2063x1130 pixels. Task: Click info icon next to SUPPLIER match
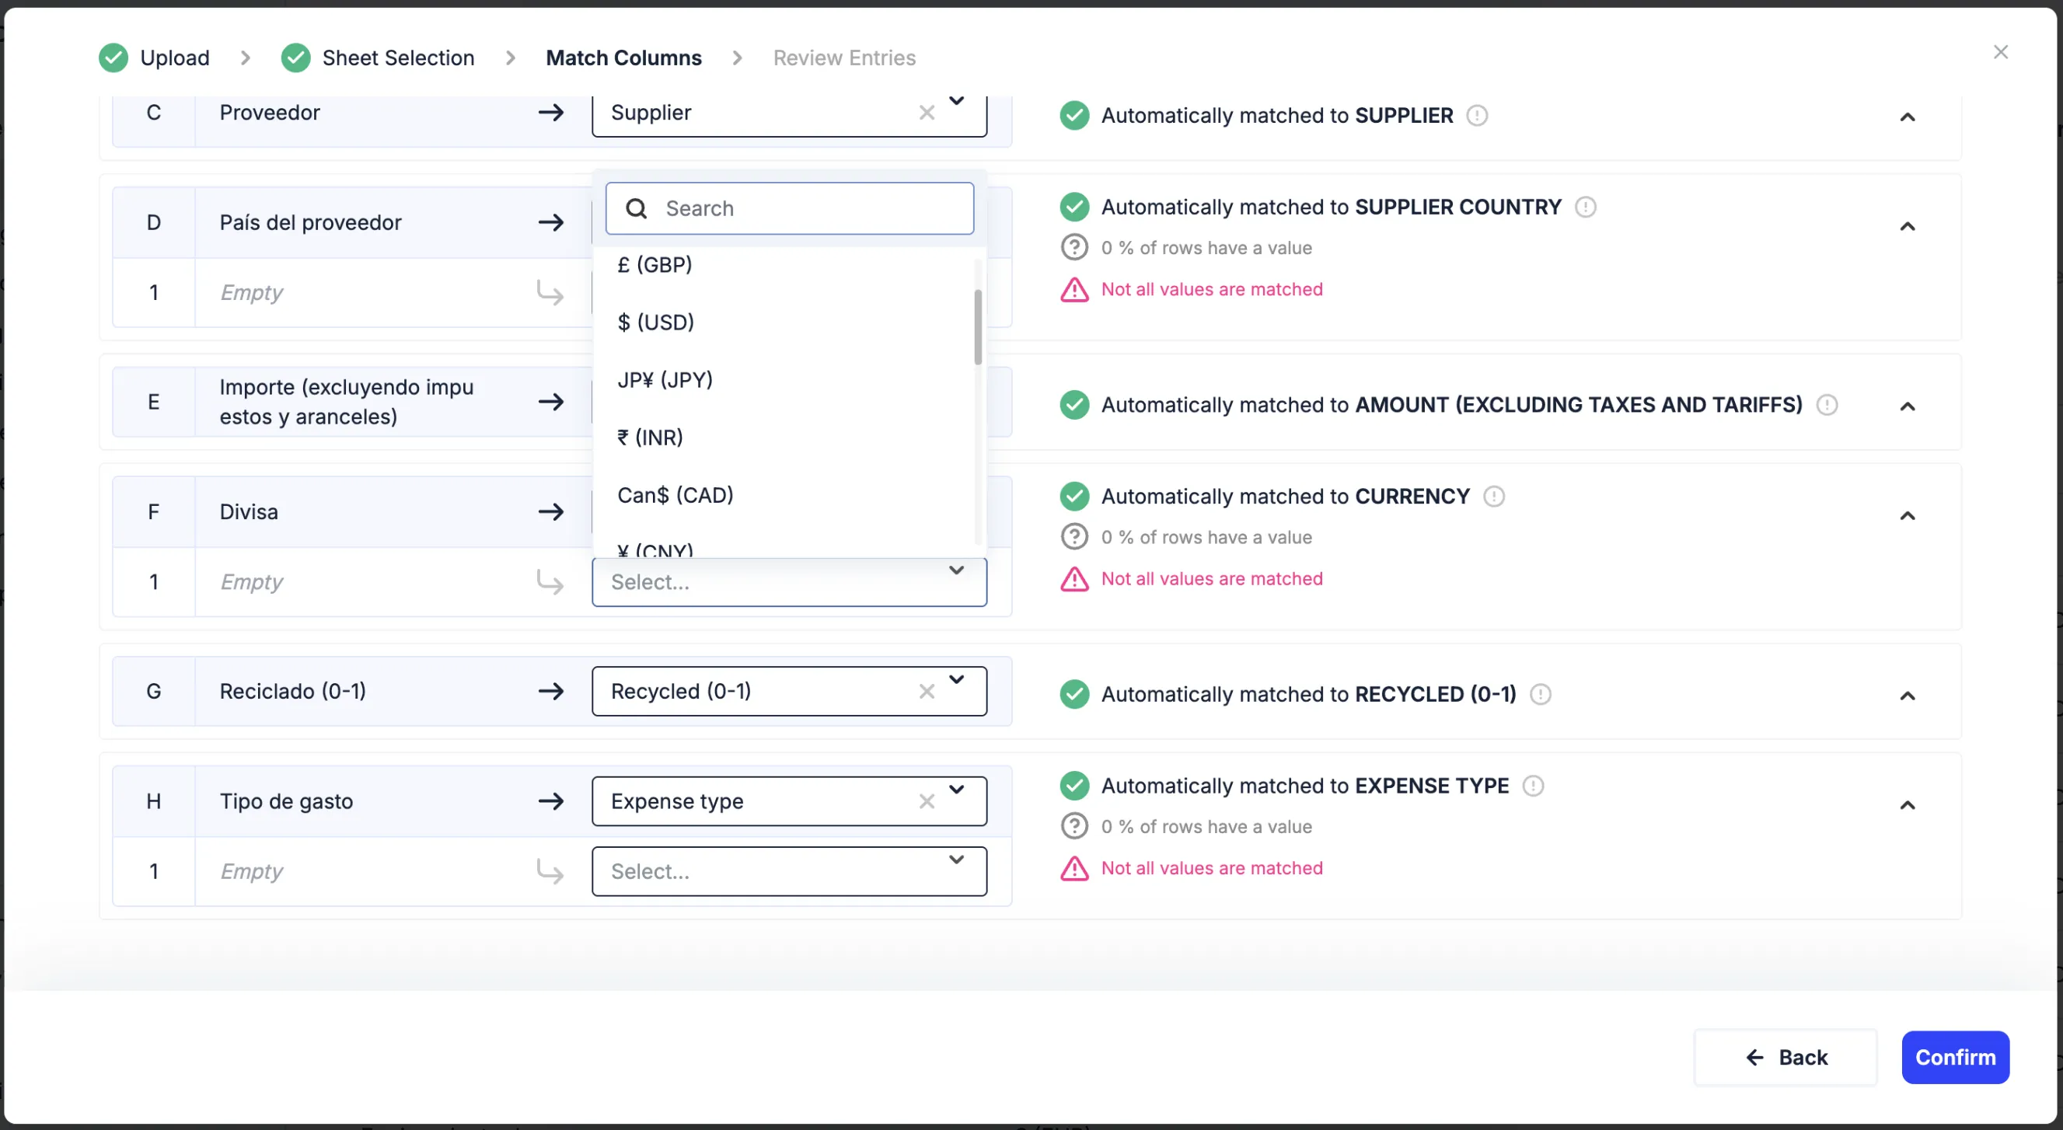point(1477,115)
